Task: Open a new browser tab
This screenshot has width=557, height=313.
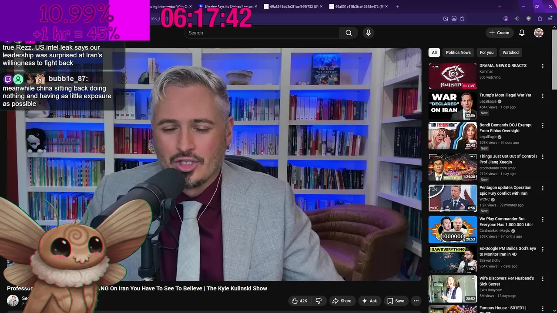Action: pyautogui.click(x=397, y=7)
